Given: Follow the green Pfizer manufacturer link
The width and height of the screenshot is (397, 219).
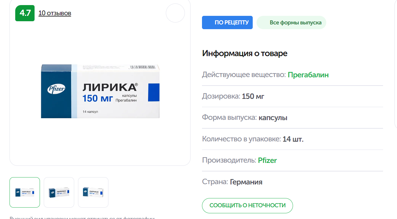Looking at the screenshot, I should (267, 160).
